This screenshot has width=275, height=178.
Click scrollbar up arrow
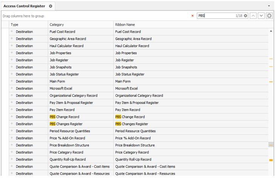(271, 31)
